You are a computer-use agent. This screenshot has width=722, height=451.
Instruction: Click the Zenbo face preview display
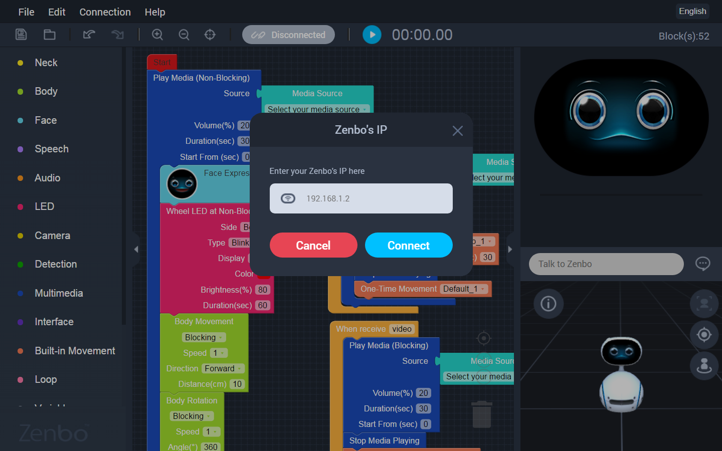click(x=622, y=117)
